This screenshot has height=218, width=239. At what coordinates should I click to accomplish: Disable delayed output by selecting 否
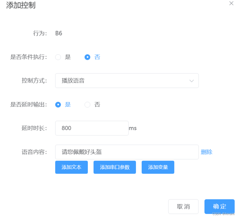(87, 104)
